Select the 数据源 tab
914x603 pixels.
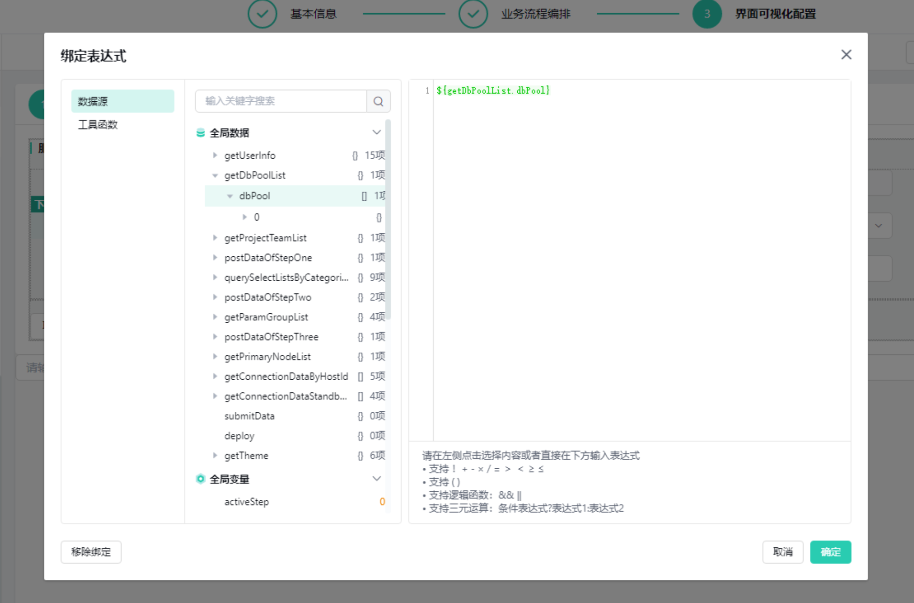coord(122,101)
